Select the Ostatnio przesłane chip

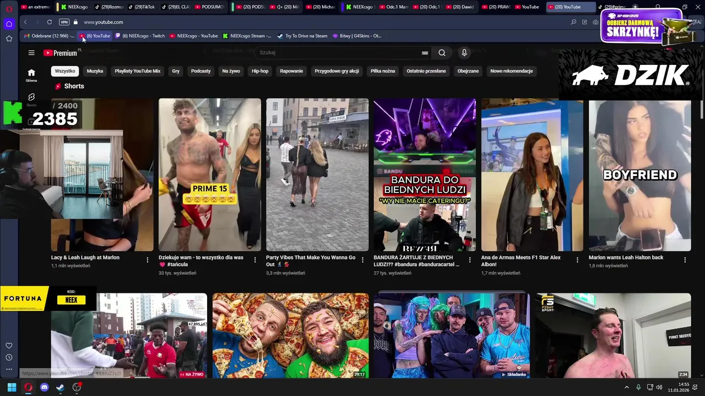(x=426, y=71)
